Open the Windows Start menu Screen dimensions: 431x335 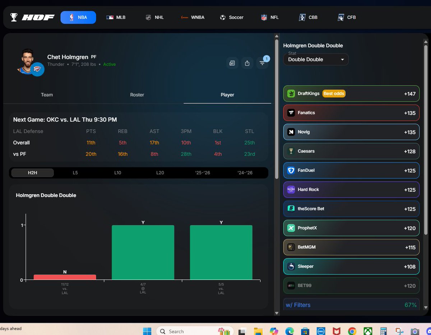point(147,331)
